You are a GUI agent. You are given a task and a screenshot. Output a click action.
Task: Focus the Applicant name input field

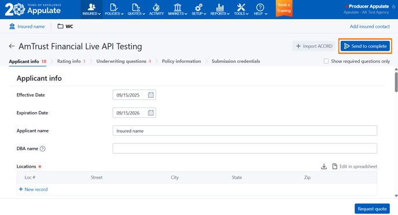coord(245,131)
